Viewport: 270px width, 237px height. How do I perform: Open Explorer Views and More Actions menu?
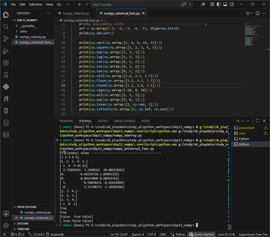(48, 13)
